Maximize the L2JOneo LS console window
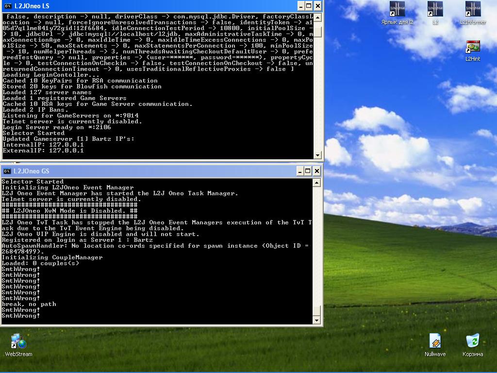 [x=309, y=6]
